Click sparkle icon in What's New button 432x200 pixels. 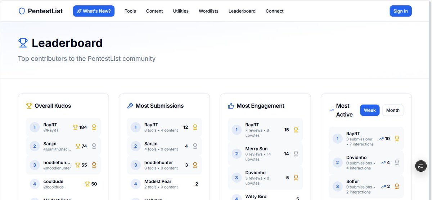[79, 11]
